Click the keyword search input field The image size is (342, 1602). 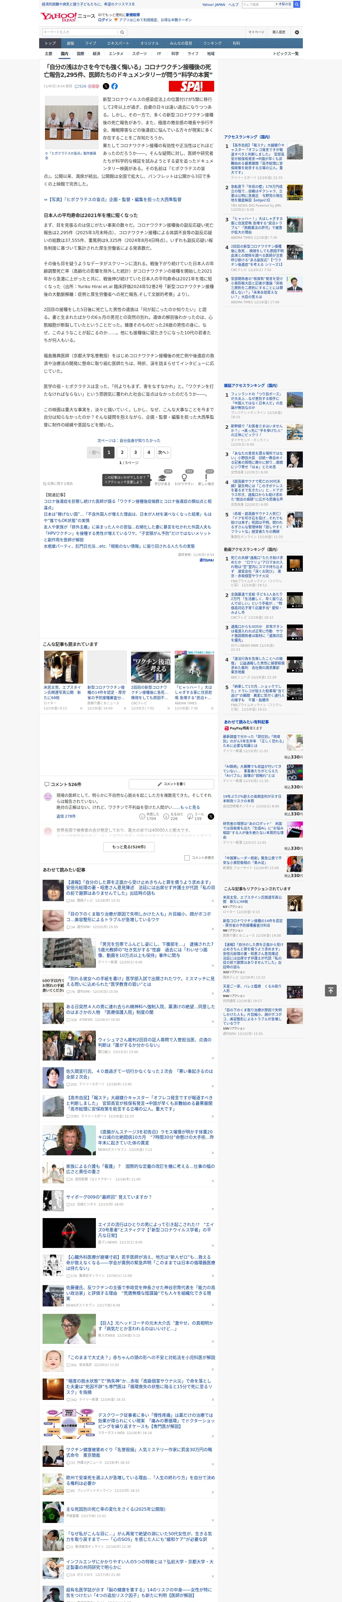(79, 32)
